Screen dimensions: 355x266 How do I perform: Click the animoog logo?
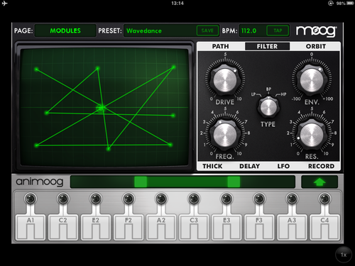[40, 182]
